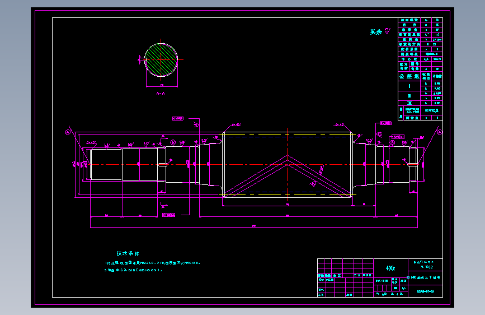Select the herringbone gear tooth V lines

[x=288, y=176]
